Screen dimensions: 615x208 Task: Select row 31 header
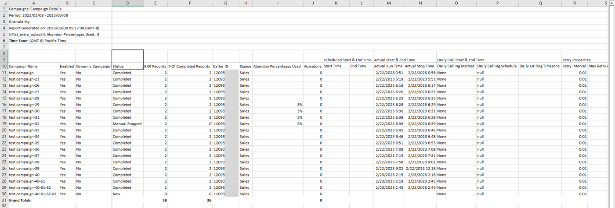[x=4, y=200]
